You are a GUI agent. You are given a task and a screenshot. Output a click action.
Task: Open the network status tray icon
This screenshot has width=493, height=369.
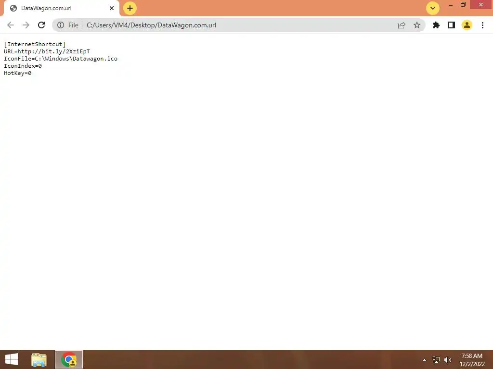[436, 360]
